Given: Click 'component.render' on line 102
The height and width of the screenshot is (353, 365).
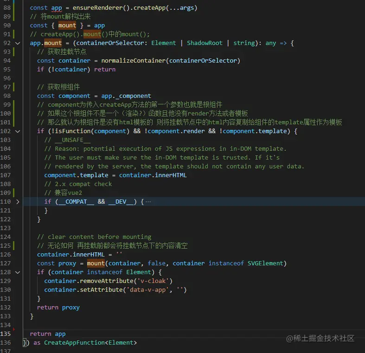Looking at the screenshot, I should (176, 131).
